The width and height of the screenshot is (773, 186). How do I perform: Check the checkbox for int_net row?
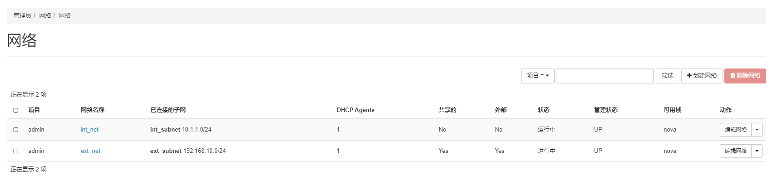point(16,130)
